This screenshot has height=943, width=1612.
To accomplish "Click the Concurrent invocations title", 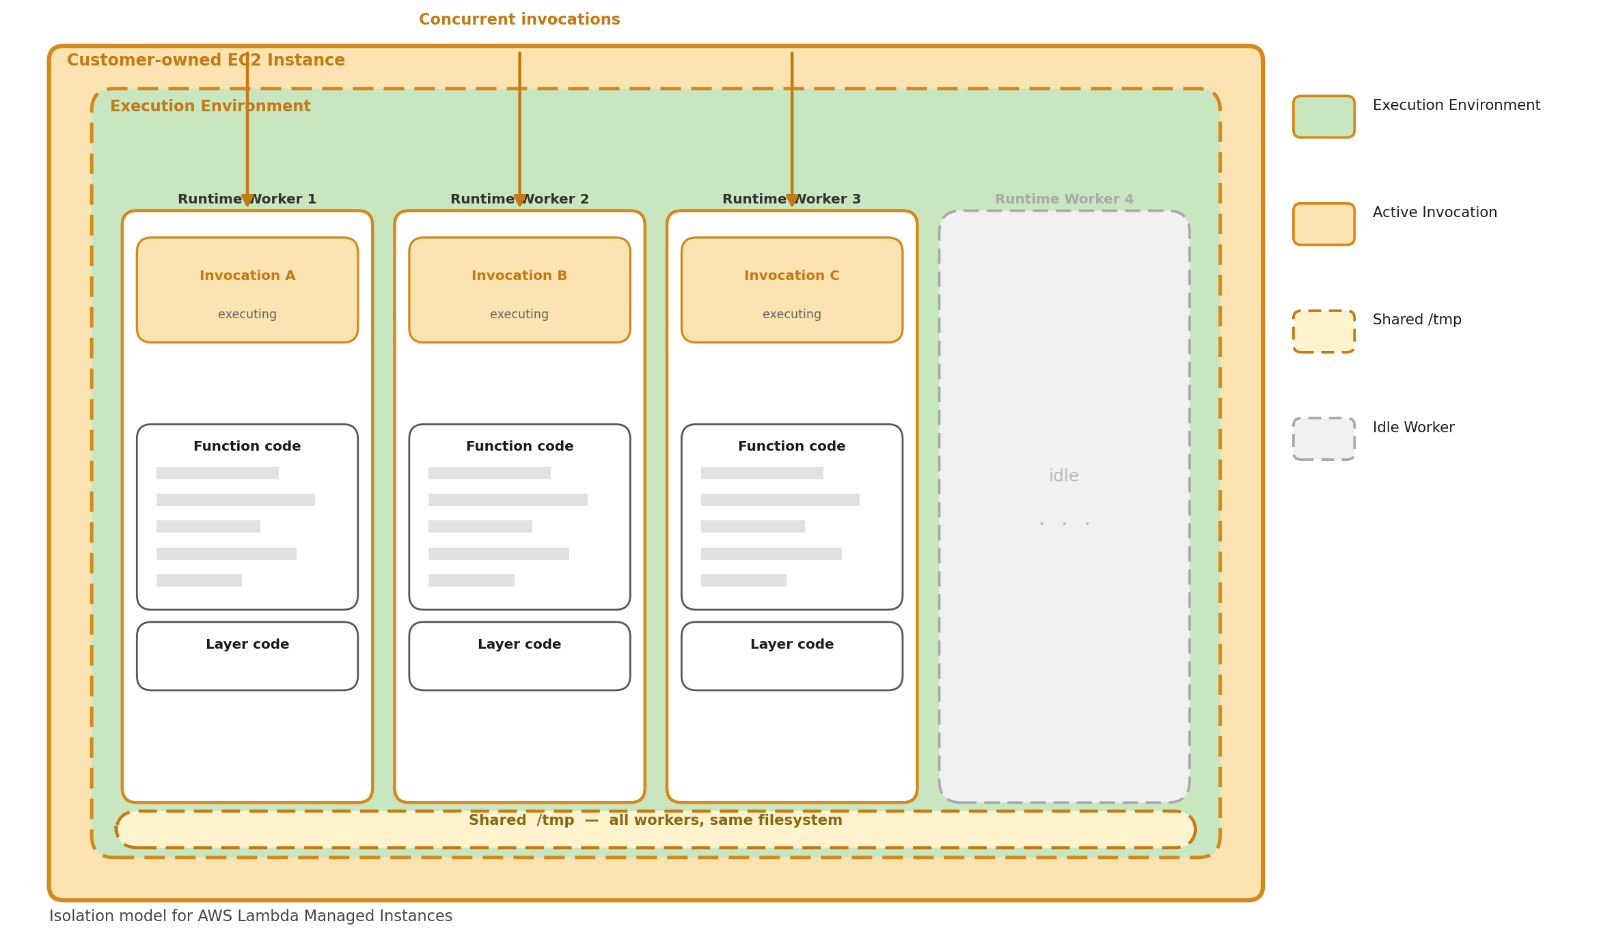I will tap(519, 18).
